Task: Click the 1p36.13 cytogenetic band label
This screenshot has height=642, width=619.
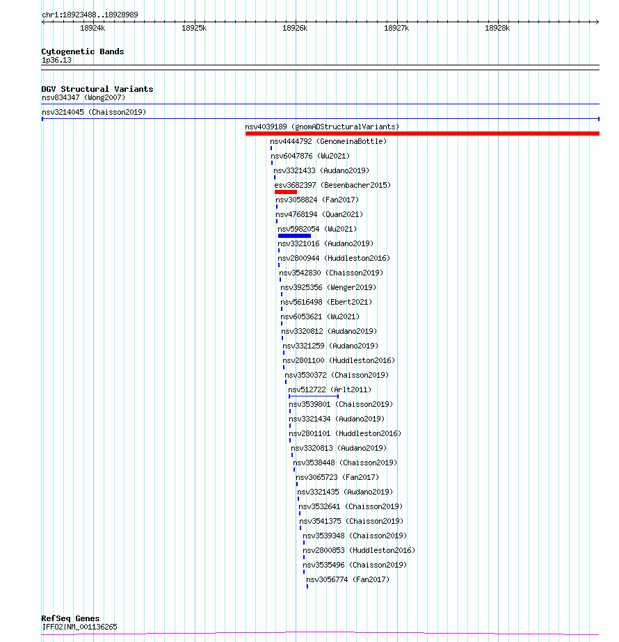Action: [56, 61]
